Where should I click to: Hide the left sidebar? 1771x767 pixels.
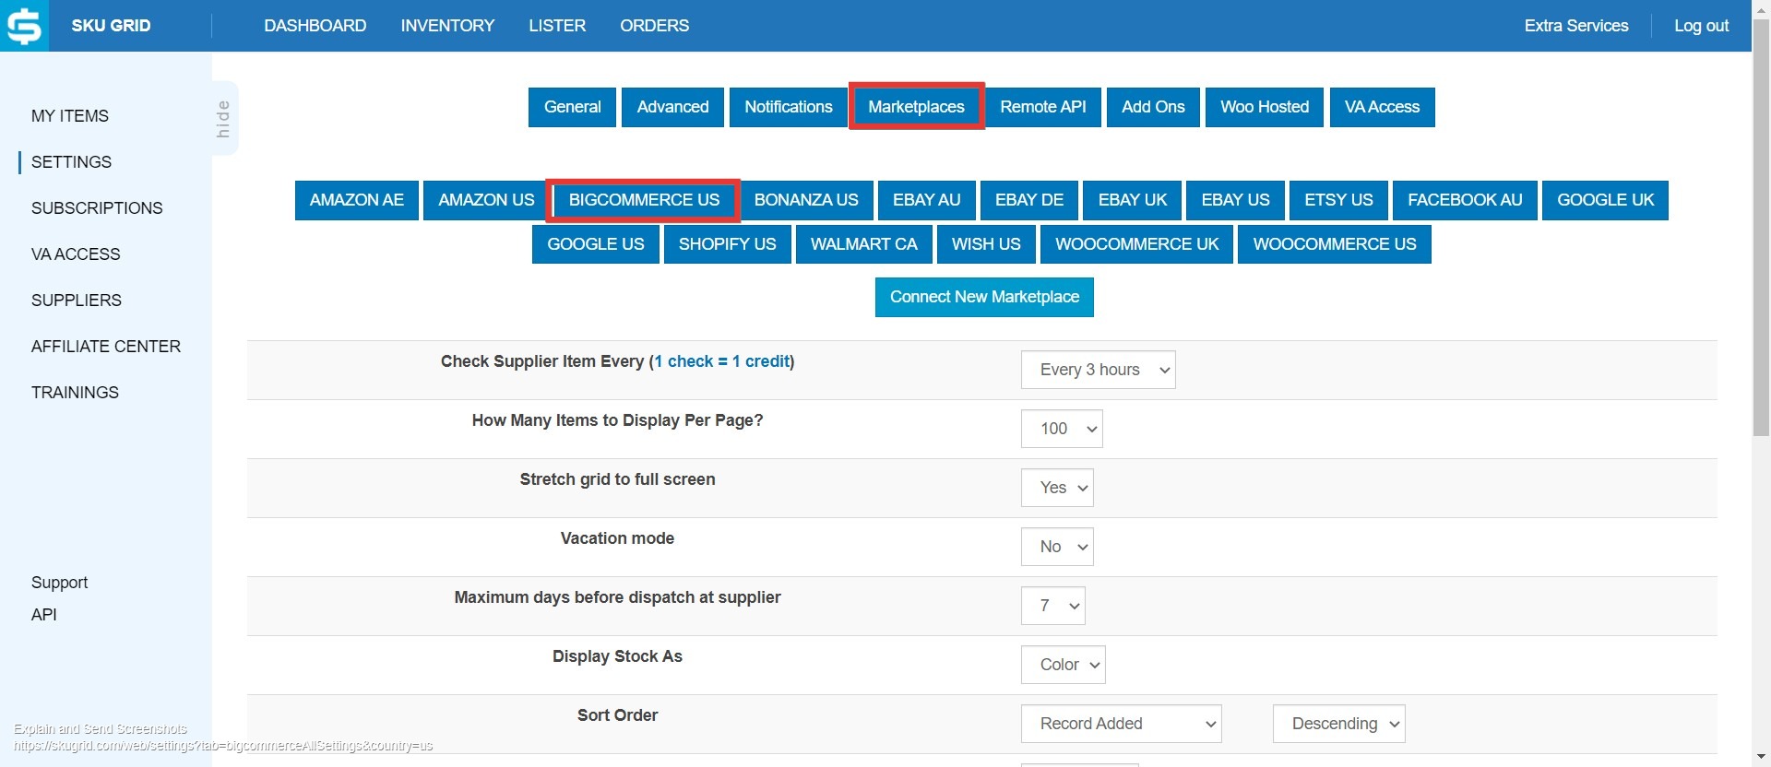pos(224,118)
